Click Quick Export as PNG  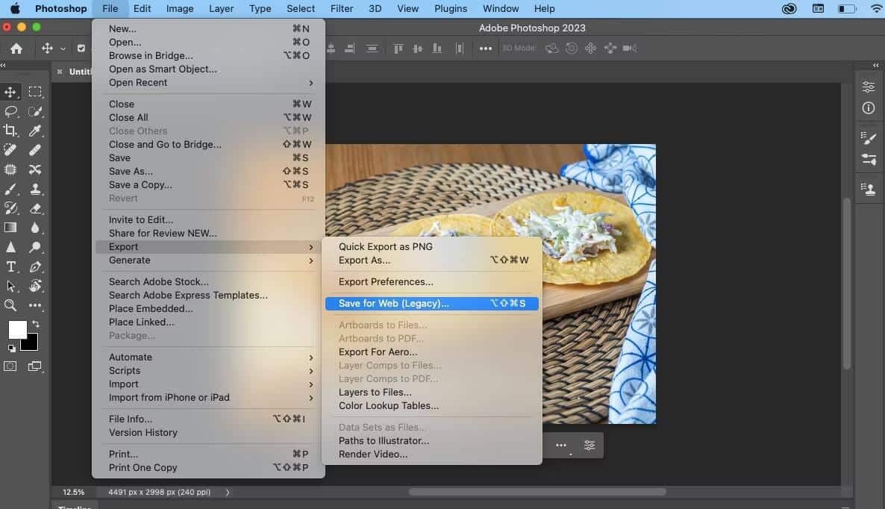[386, 246]
